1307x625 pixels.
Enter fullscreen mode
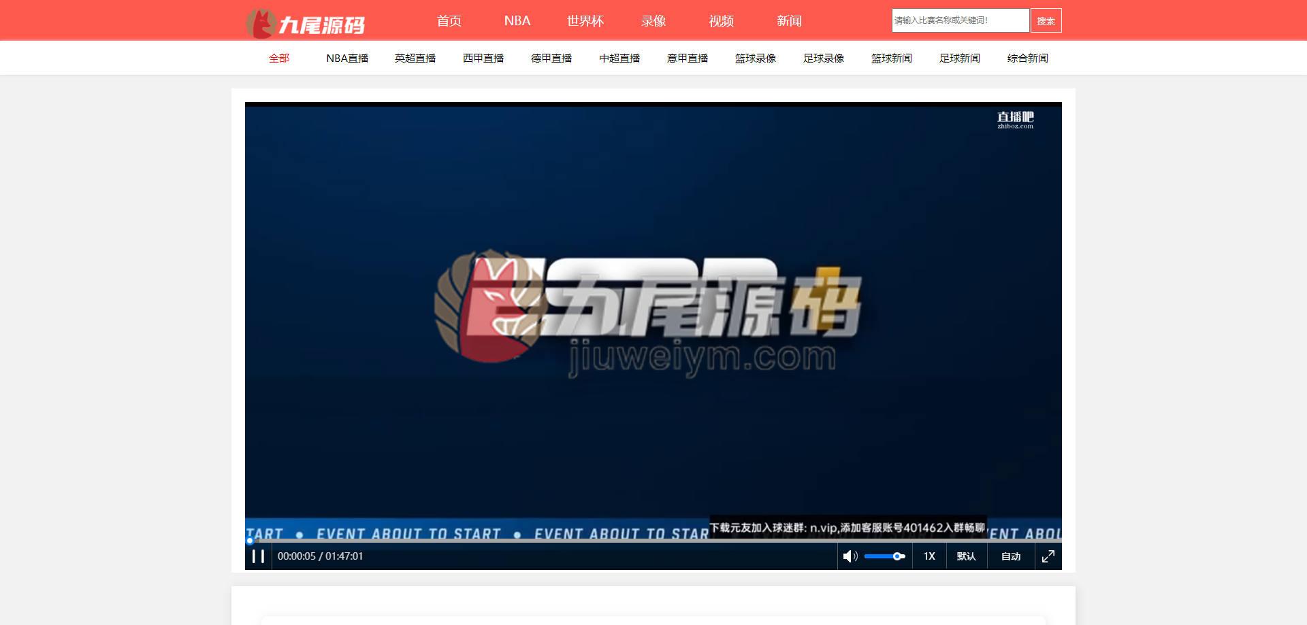pyautogui.click(x=1048, y=556)
